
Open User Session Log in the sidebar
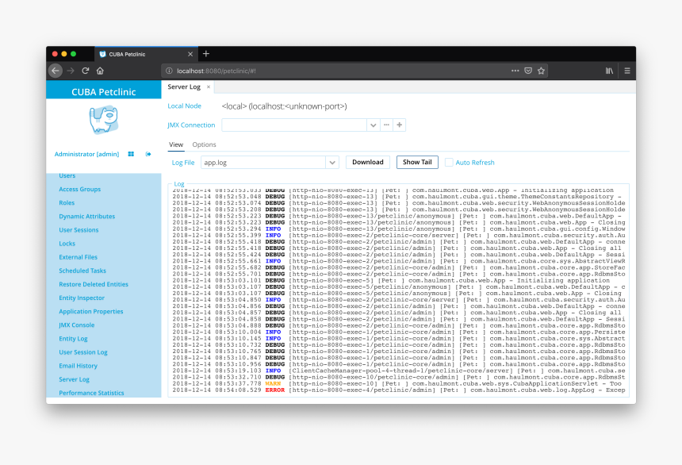[x=83, y=352]
